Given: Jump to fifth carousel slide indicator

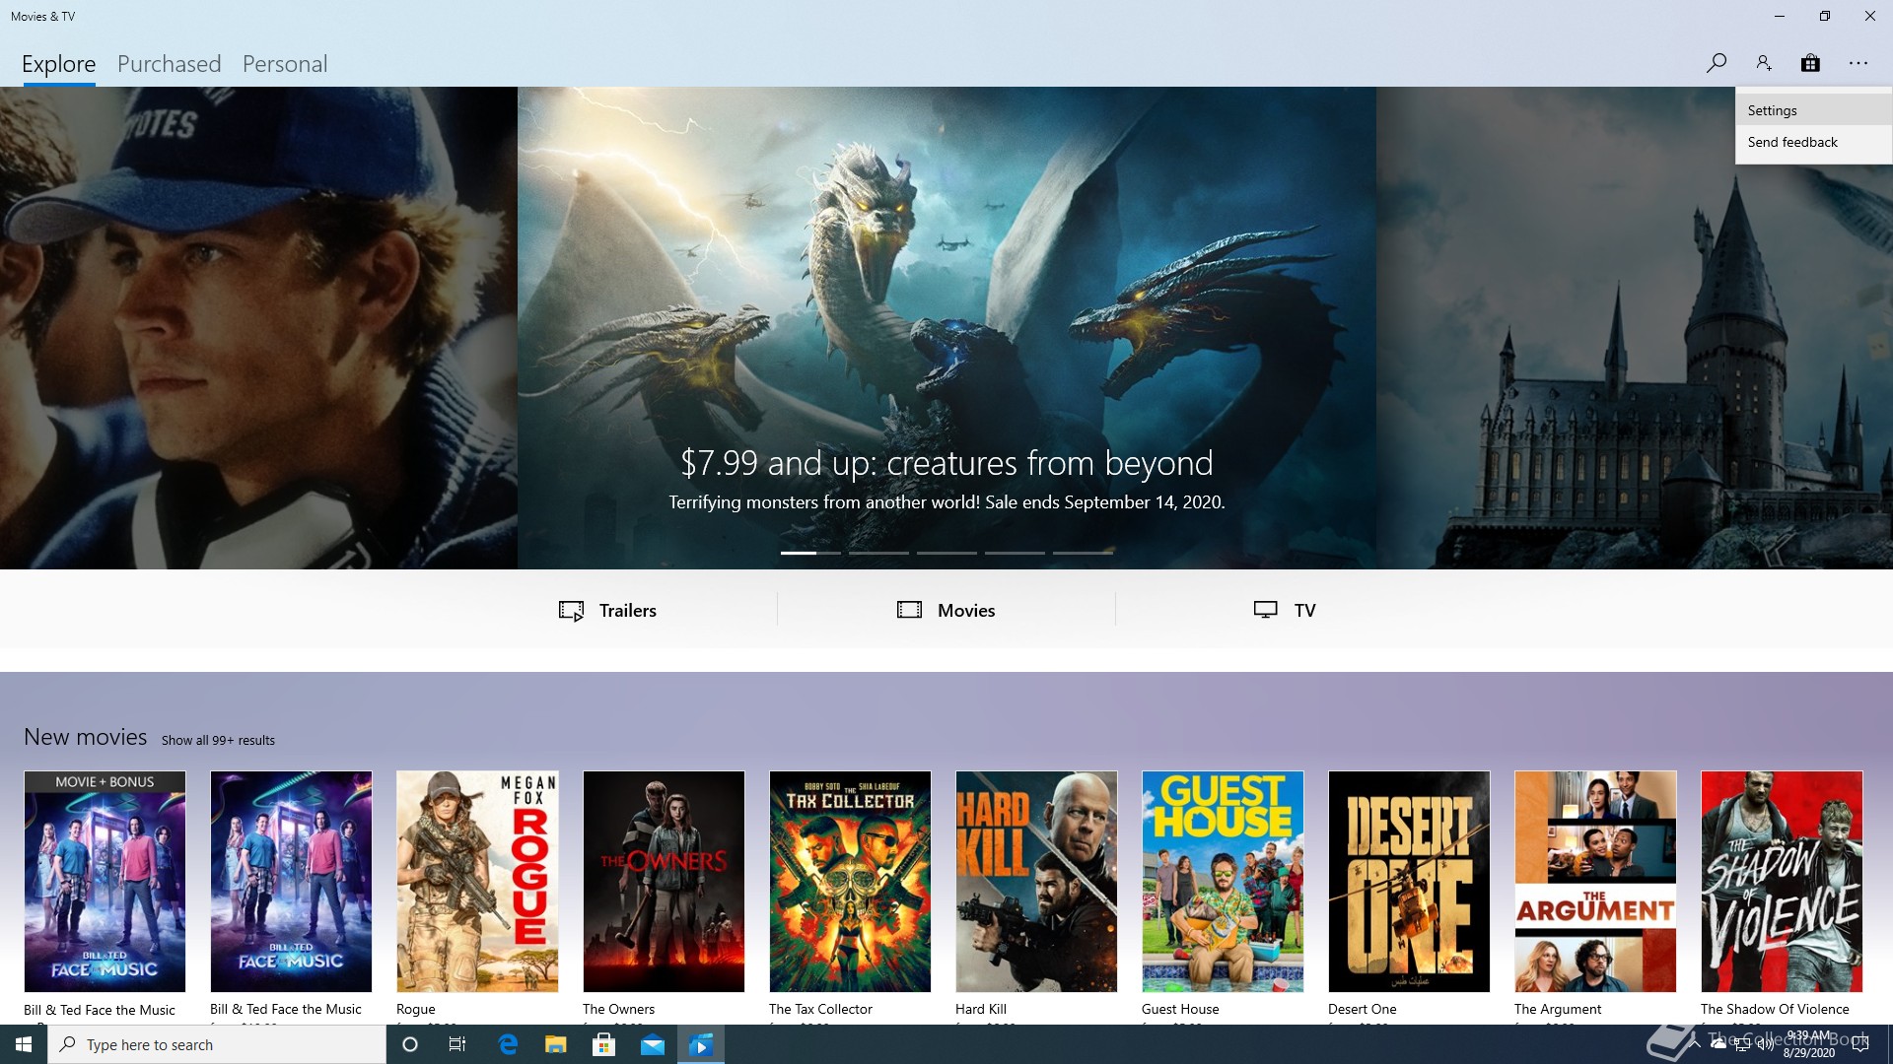Looking at the screenshot, I should [1083, 553].
